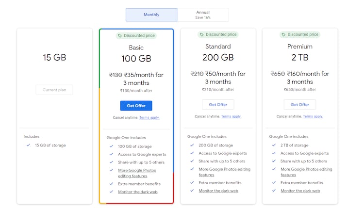Switch to Annual billing tab
This screenshot has width=364, height=208.
tap(203, 15)
